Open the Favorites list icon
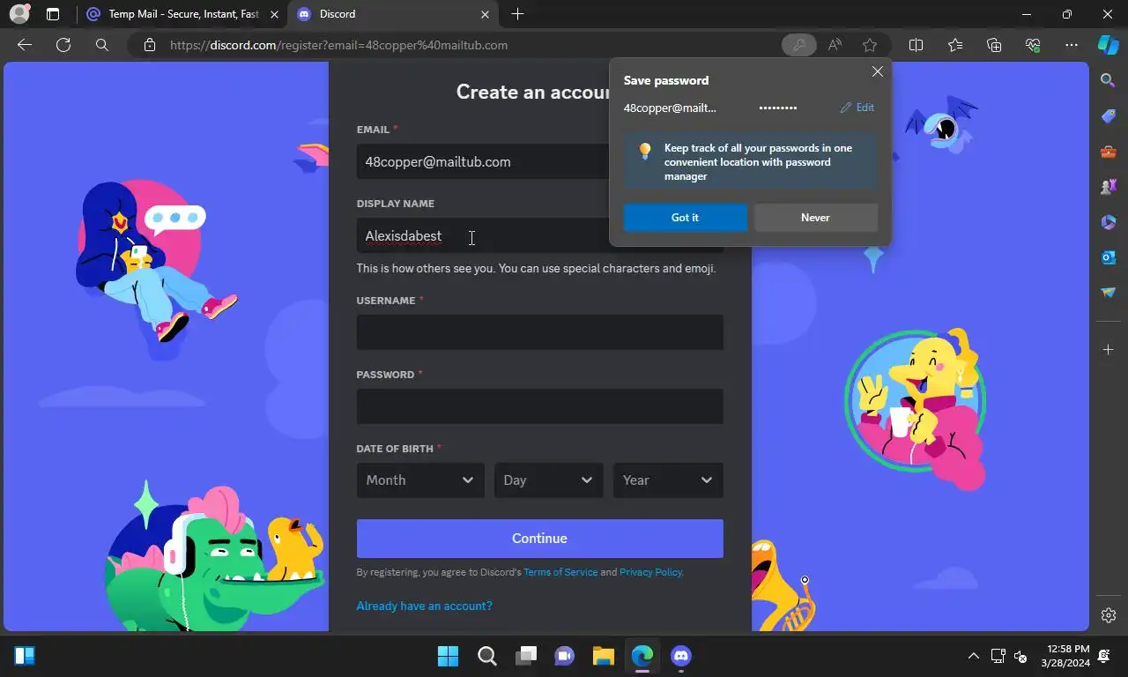Viewport: 1128px width, 677px height. pyautogui.click(x=955, y=45)
